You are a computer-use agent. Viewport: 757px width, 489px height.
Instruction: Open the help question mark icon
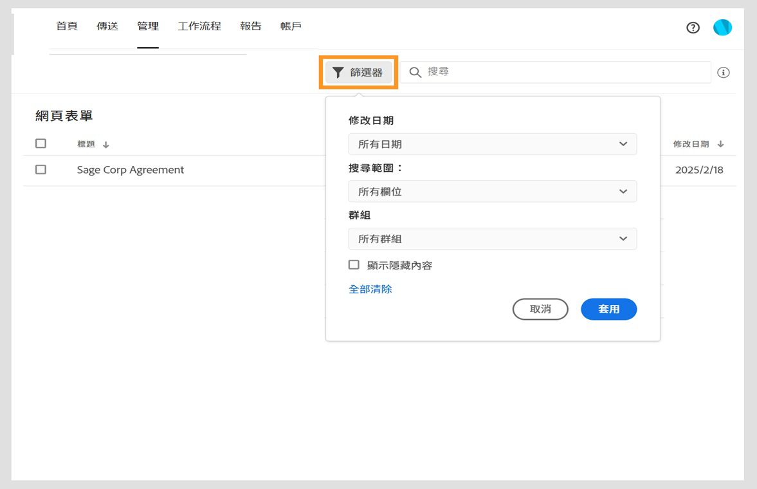693,28
